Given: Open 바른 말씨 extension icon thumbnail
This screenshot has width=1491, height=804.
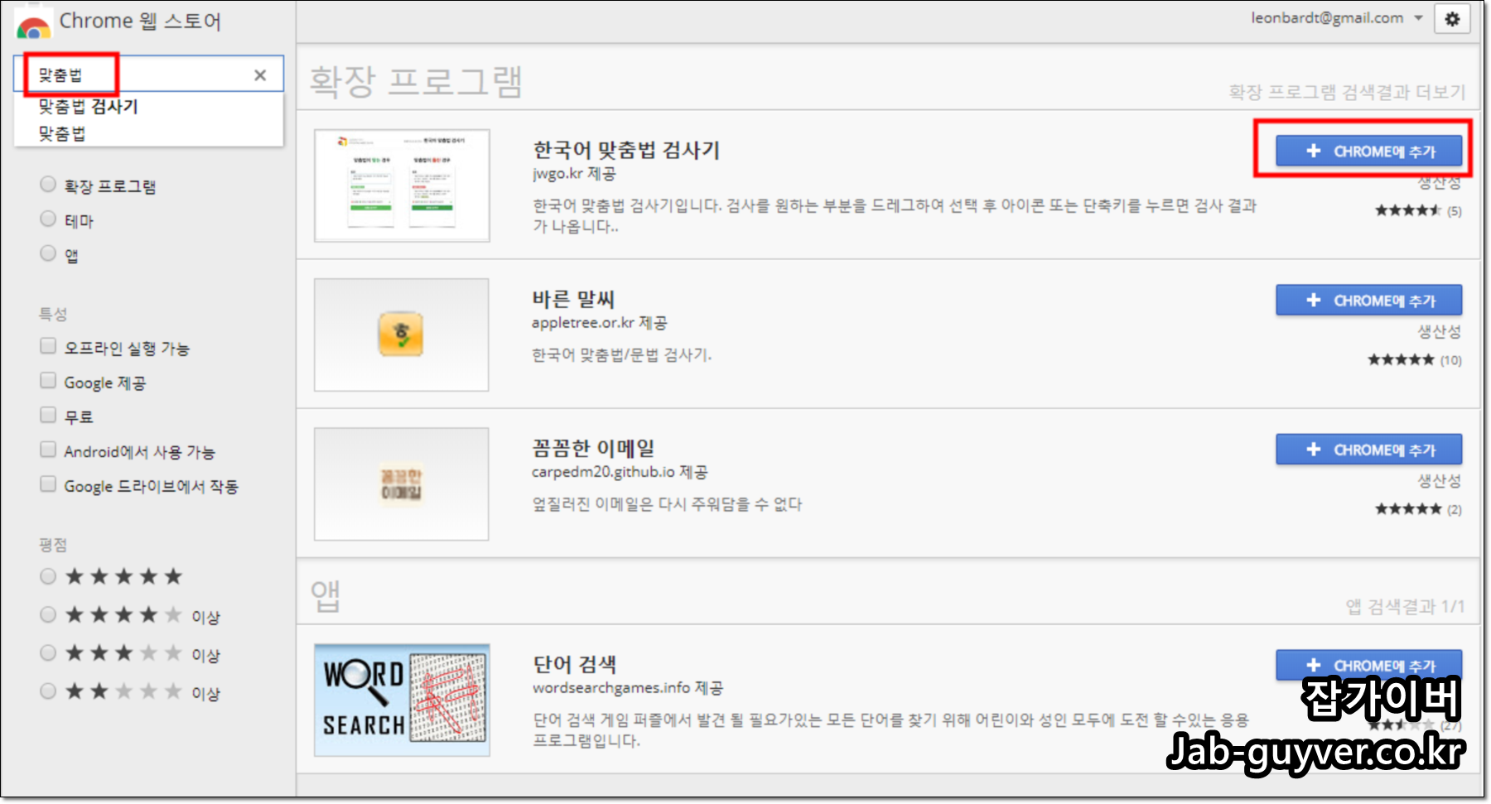Looking at the screenshot, I should tap(402, 335).
